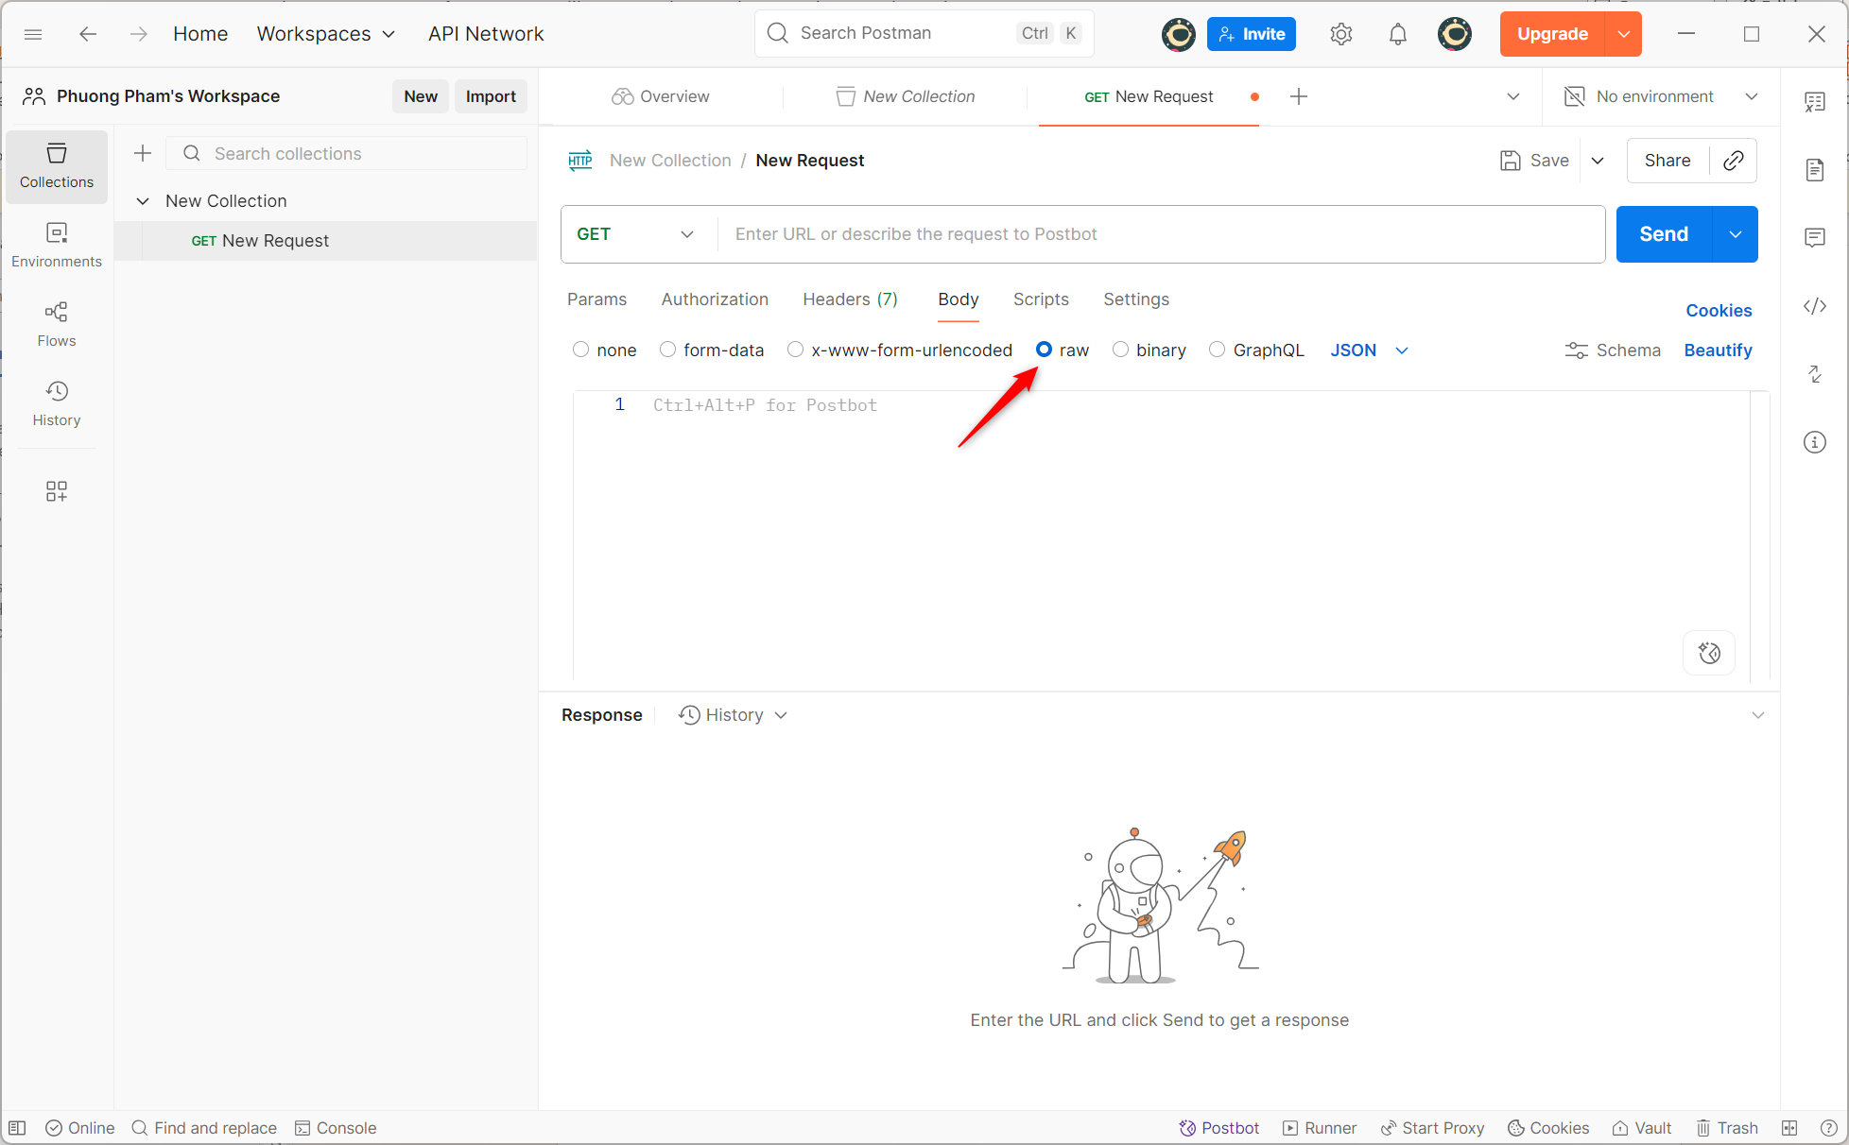Open the Headers tab showing 7 headers

[x=849, y=299]
